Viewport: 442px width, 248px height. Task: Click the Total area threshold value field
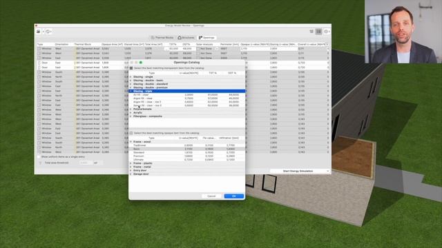coord(86,163)
